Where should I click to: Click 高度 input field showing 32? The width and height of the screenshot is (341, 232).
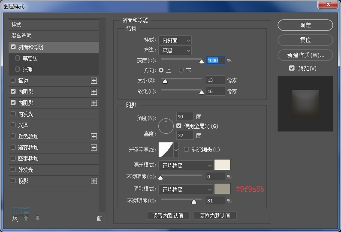click(x=185, y=136)
